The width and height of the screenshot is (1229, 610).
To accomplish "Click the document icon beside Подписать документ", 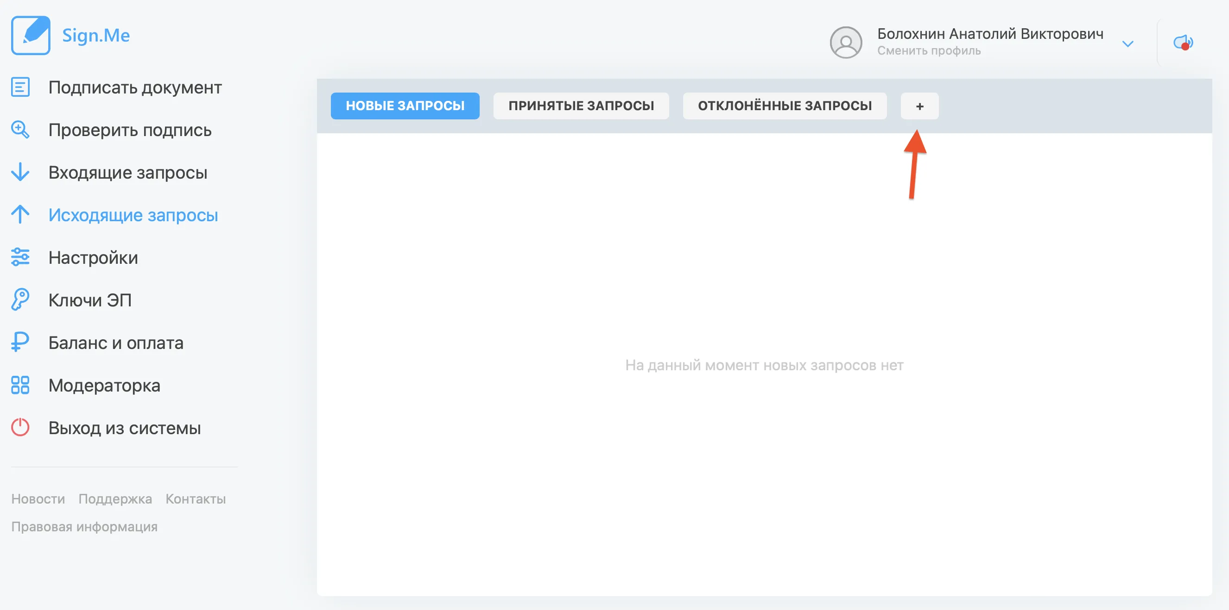I will click(x=20, y=87).
